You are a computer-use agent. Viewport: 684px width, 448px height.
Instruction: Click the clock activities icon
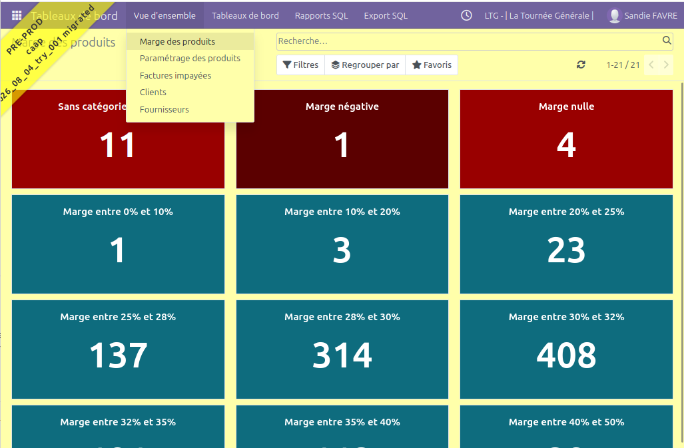(466, 16)
